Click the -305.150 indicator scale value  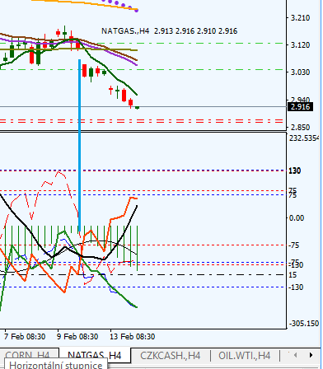pyautogui.click(x=304, y=324)
